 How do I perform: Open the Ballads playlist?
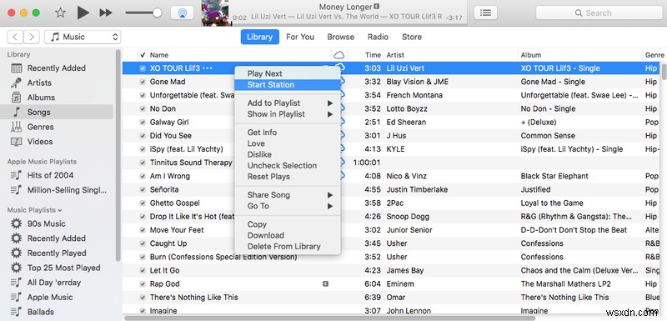coord(40,312)
